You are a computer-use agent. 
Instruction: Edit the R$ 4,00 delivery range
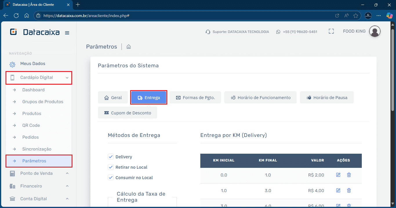[x=338, y=190]
